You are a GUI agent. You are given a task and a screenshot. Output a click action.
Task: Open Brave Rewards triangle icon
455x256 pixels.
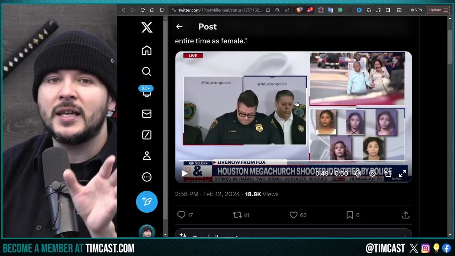pos(309,10)
